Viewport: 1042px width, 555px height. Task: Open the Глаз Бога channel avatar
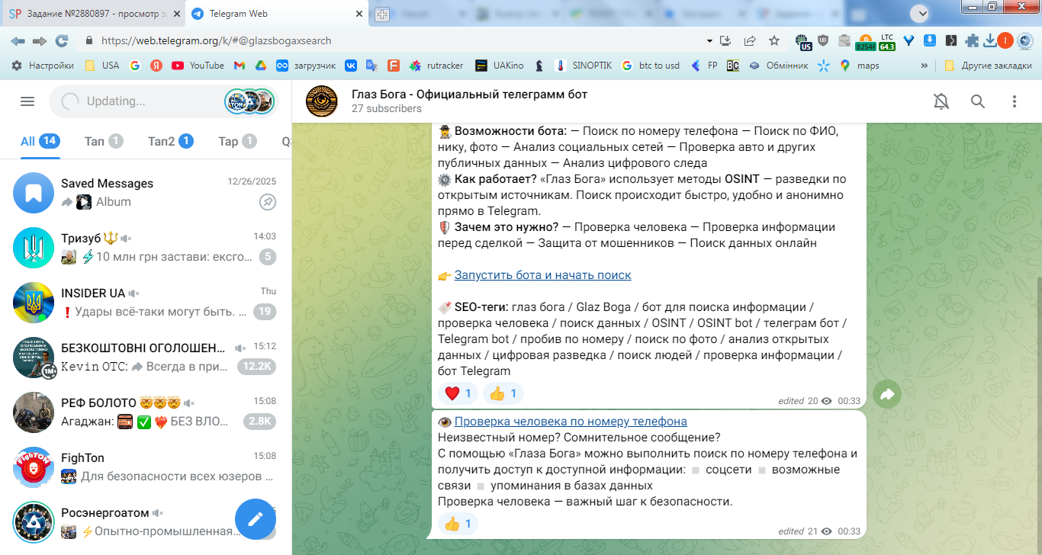[x=322, y=101]
